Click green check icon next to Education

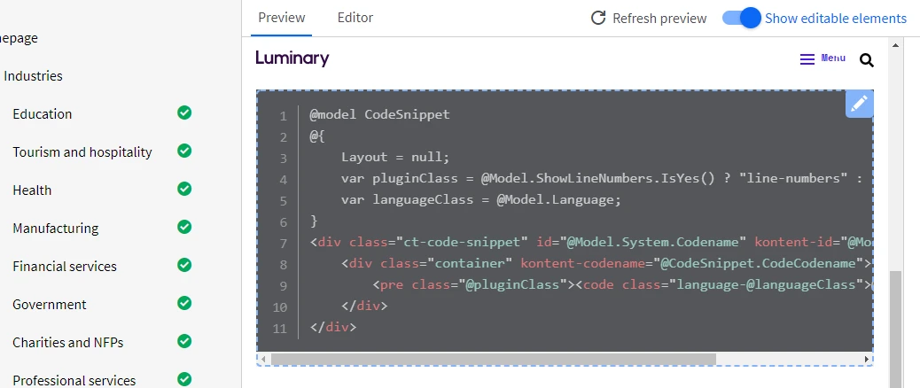coord(184,113)
